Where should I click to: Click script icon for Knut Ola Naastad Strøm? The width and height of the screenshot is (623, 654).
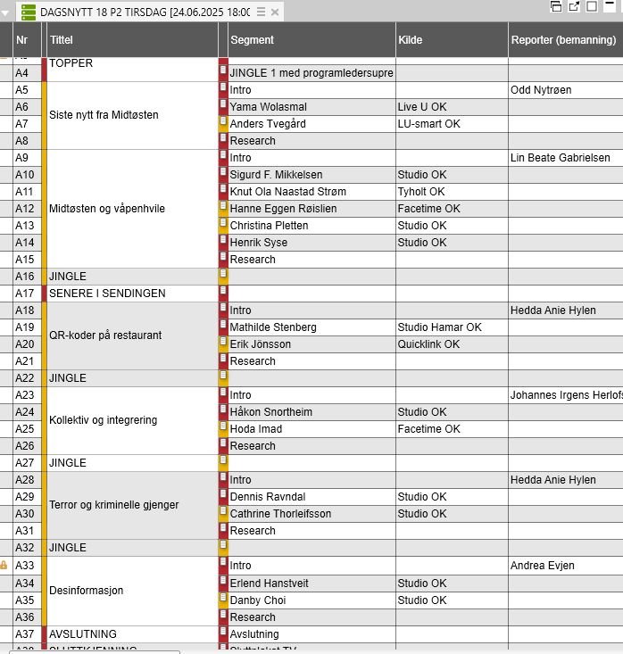click(223, 189)
